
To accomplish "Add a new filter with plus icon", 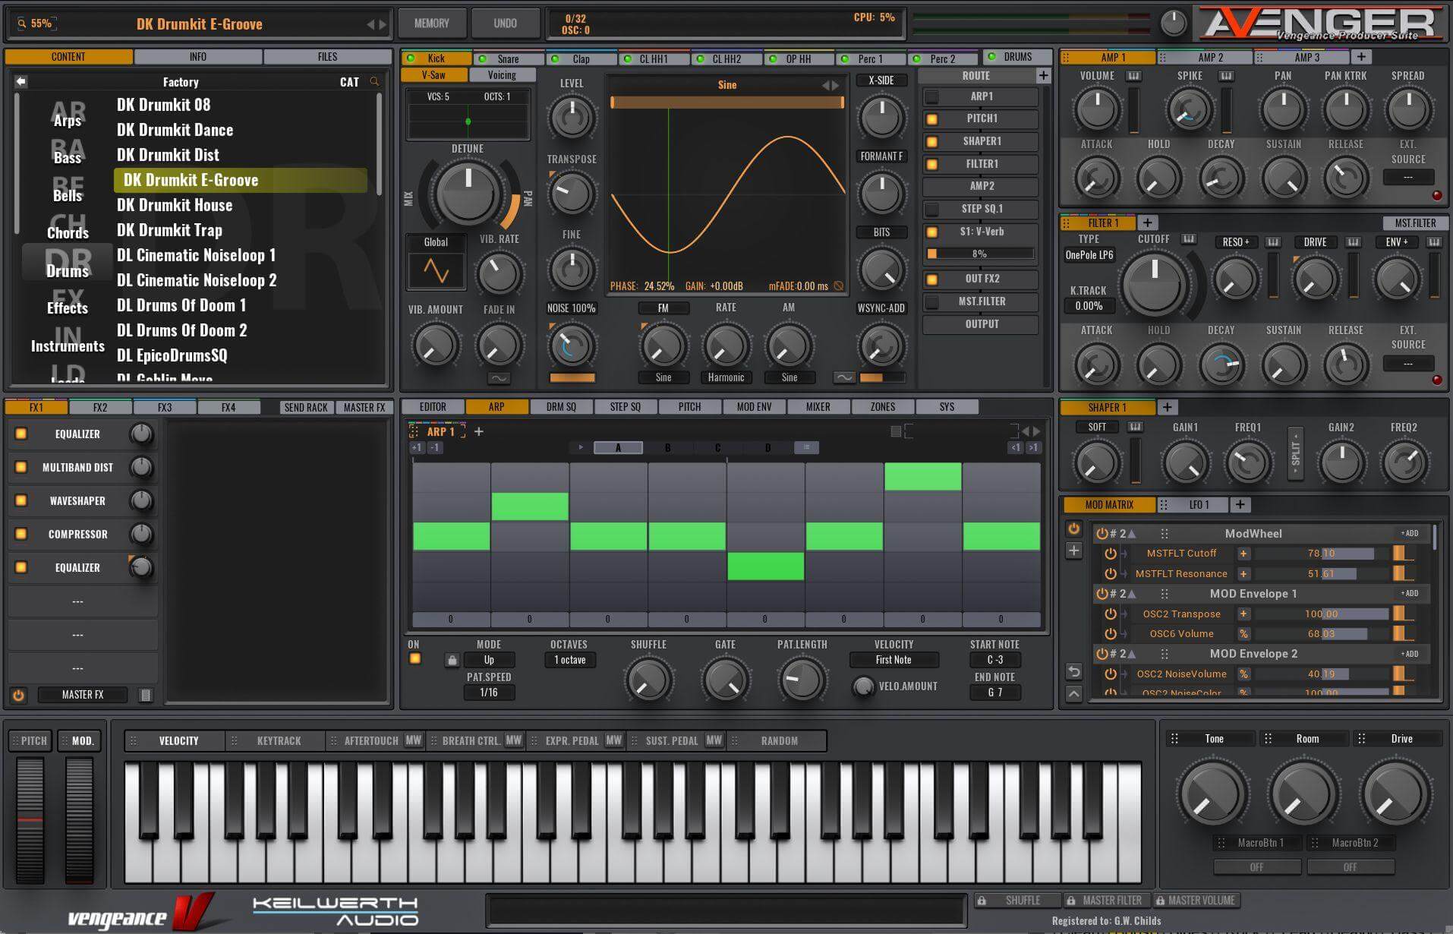I will point(1147,223).
